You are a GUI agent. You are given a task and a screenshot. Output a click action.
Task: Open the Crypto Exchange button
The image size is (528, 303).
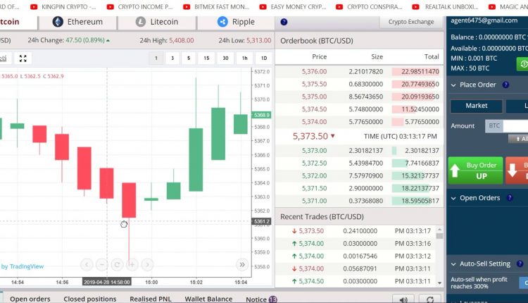[x=411, y=22]
